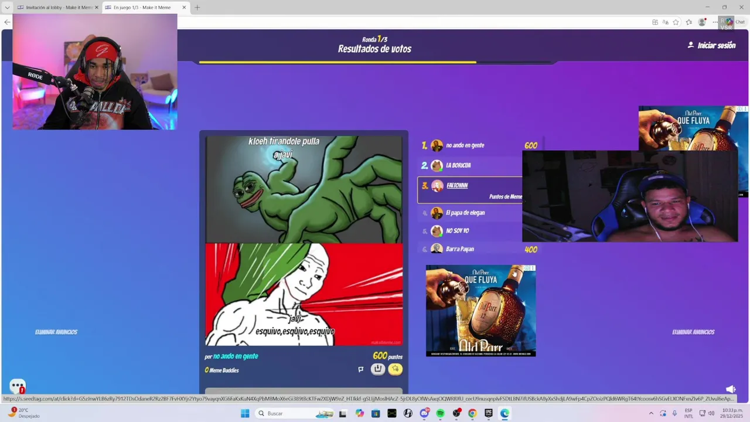The width and height of the screenshot is (750, 422).
Task: Bookmark this page with the star icon
Action: [676, 22]
